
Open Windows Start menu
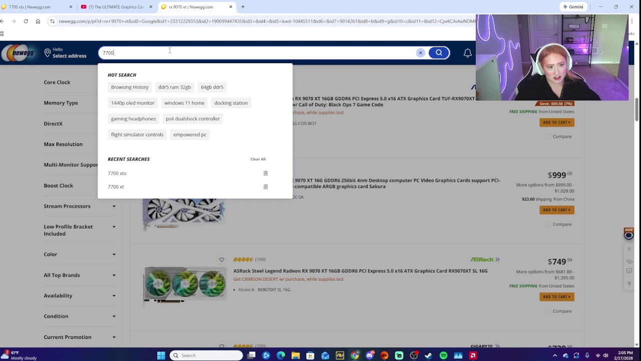(x=161, y=355)
